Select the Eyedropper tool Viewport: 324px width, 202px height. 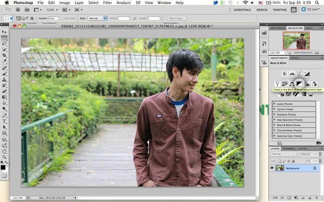(x=4, y=61)
